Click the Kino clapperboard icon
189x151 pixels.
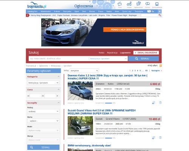pos(120,4)
